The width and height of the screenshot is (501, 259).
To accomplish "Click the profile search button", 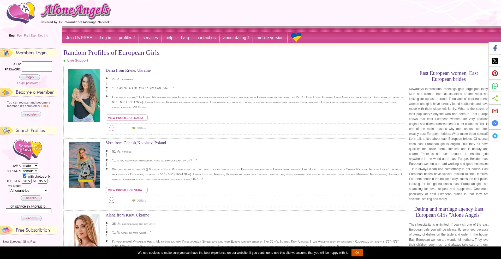I will 31,198.
